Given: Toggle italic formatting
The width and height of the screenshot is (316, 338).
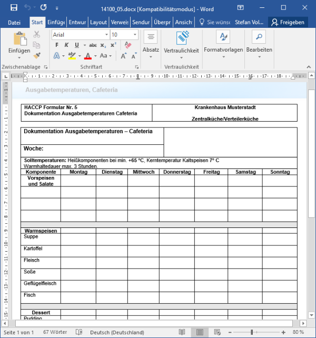Looking at the screenshot, I should point(67,45).
